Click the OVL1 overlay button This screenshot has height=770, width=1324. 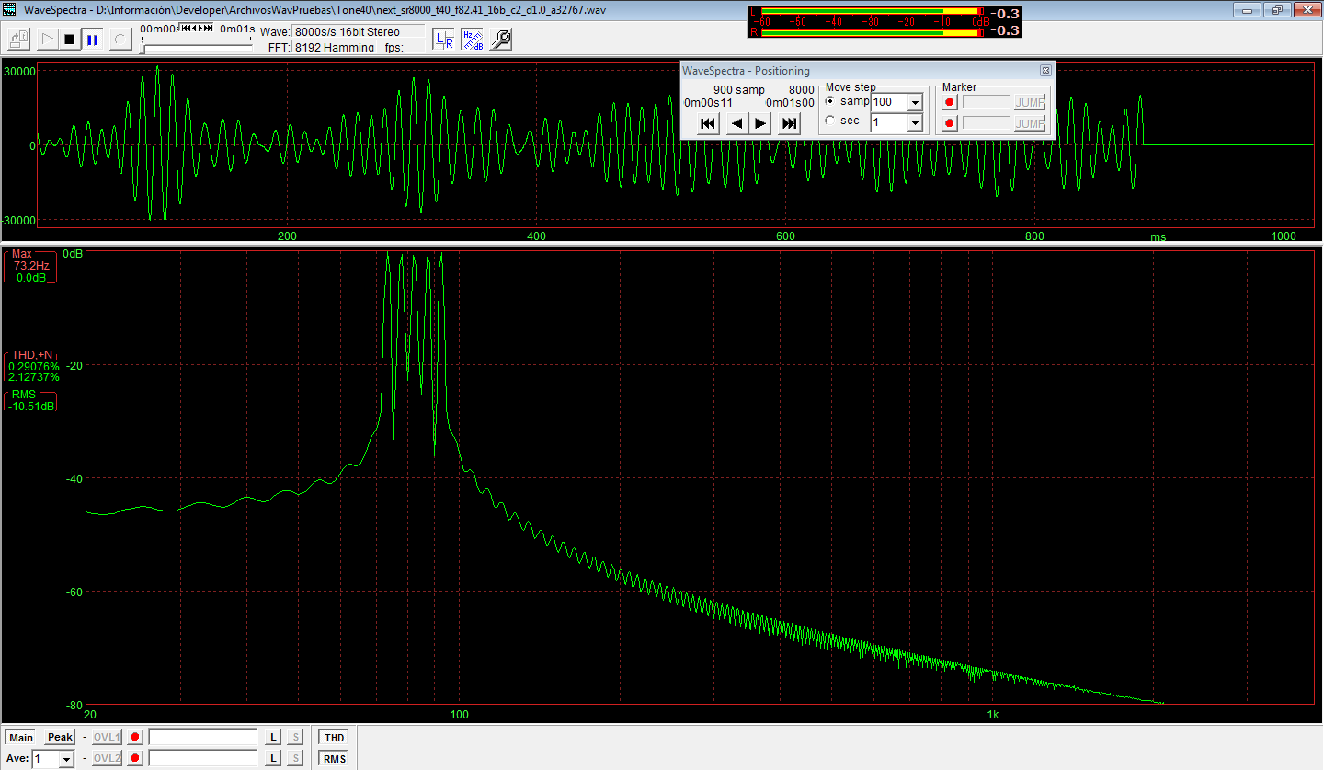(108, 737)
